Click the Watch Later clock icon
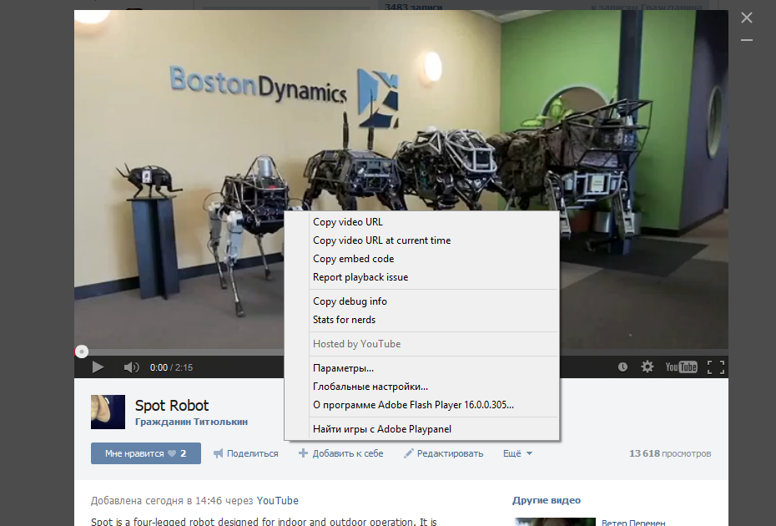Viewport: 776px width, 526px height. click(622, 367)
